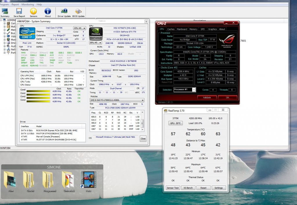Switch to the Graphics tab in CPU-Z
The image size is (297, 205).
click(212, 29)
